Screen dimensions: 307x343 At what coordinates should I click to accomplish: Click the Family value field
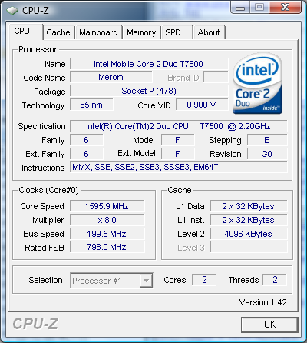pyautogui.click(x=87, y=140)
